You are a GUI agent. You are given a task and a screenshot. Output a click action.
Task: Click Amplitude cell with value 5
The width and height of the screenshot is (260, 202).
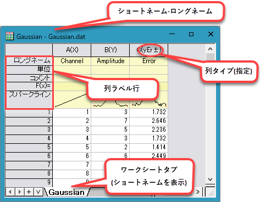tap(110, 130)
